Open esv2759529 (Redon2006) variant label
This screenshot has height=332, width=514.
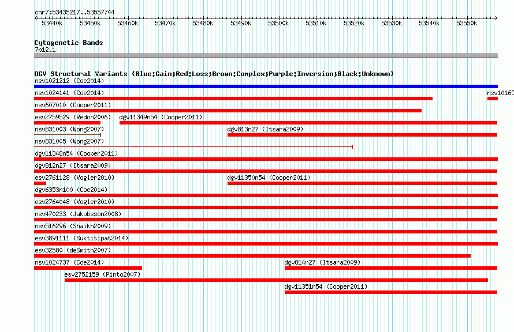[x=73, y=117]
